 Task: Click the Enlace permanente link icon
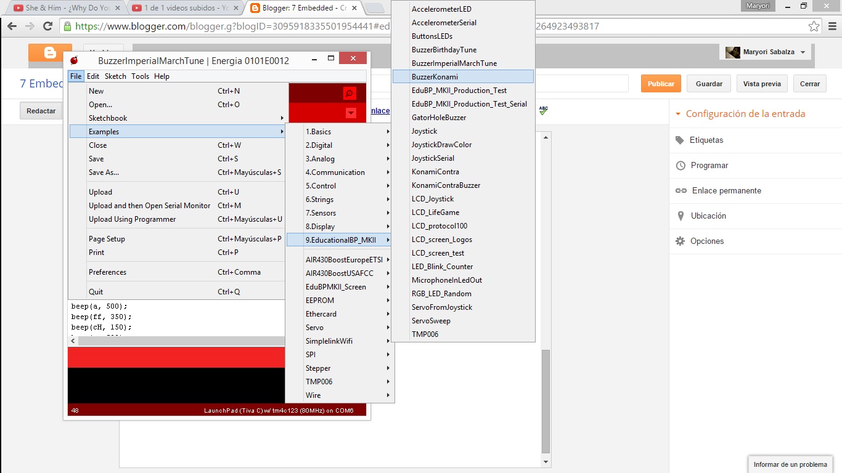[x=681, y=191]
